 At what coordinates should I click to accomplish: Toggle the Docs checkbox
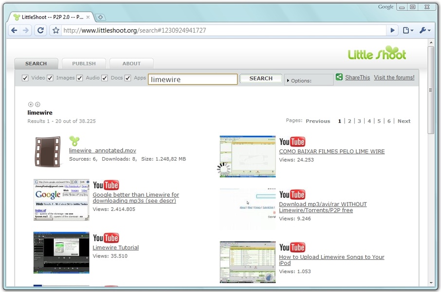105,78
